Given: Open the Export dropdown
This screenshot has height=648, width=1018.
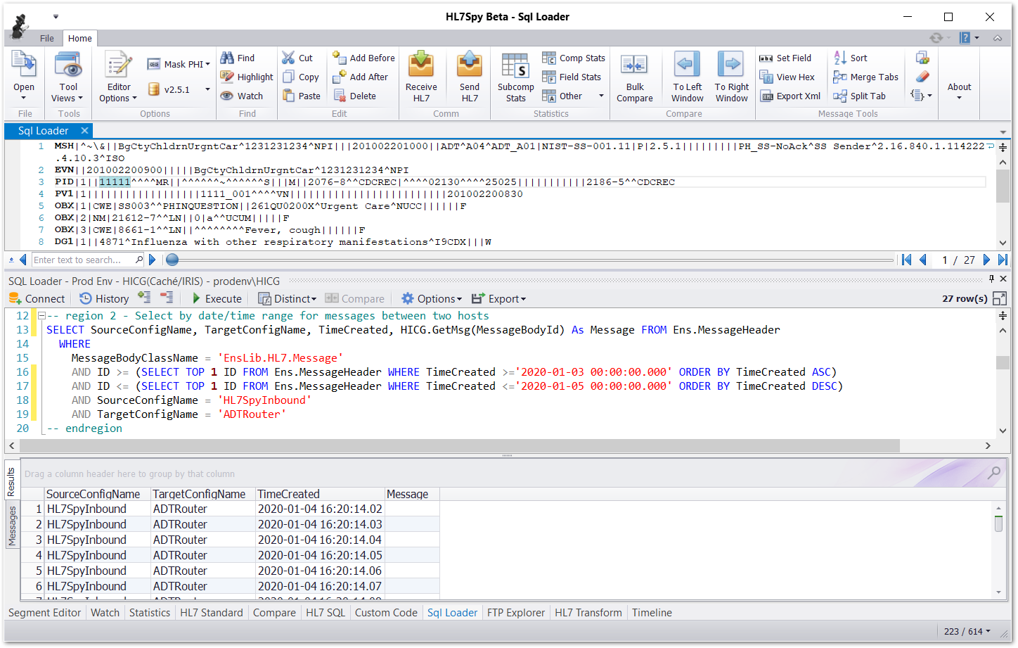Looking at the screenshot, I should tap(498, 298).
